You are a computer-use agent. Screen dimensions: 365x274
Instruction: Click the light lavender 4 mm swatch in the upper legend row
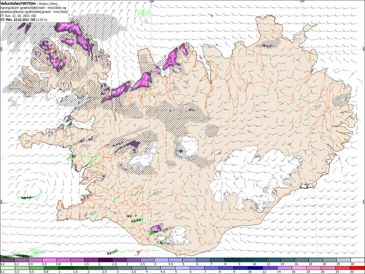161,260
